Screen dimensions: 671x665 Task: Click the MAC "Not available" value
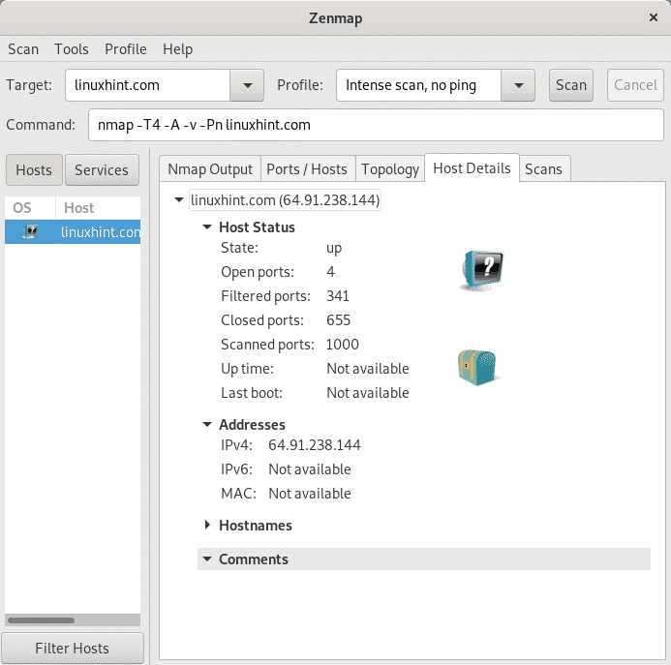(310, 494)
